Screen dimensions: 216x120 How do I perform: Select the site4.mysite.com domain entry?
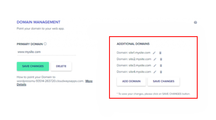pyautogui.click(x=134, y=72)
